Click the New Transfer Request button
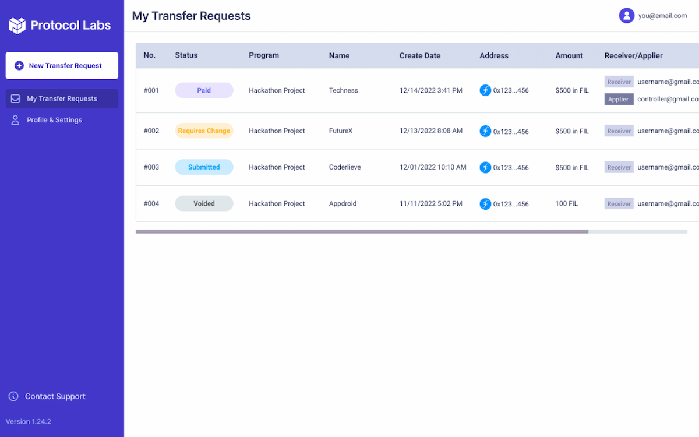Image resolution: width=699 pixels, height=437 pixels. (x=62, y=65)
